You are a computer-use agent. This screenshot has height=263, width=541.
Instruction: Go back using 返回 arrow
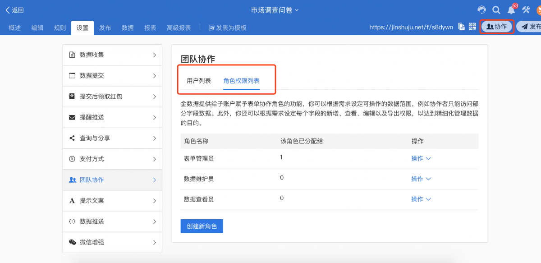pyautogui.click(x=14, y=10)
